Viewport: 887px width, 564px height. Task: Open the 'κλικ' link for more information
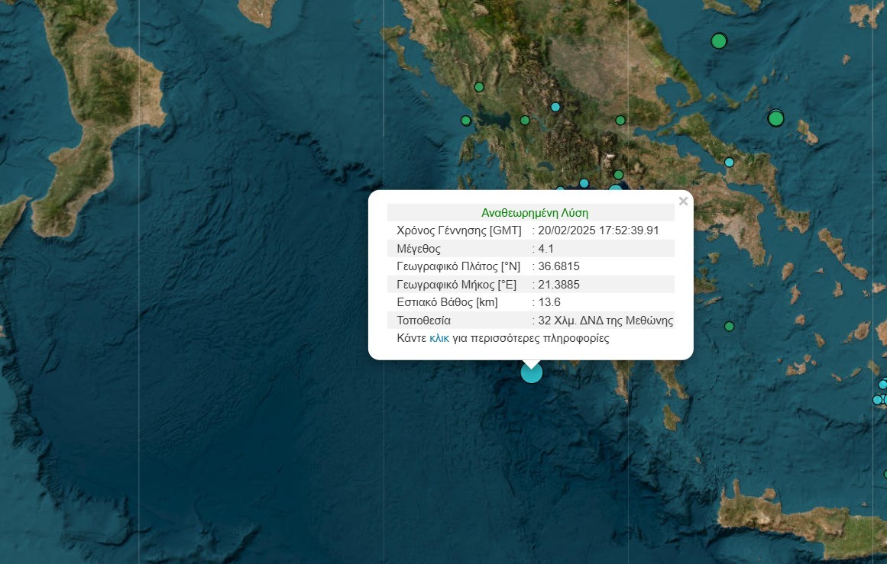439,338
